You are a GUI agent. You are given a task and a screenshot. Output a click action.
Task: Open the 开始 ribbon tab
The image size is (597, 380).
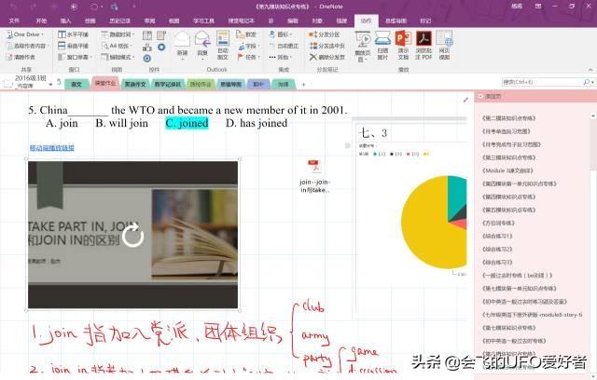pyautogui.click(x=41, y=20)
